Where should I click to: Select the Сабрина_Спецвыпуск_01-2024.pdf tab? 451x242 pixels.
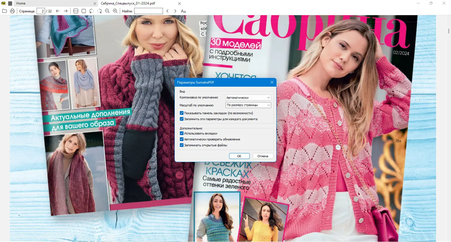tap(140, 3)
